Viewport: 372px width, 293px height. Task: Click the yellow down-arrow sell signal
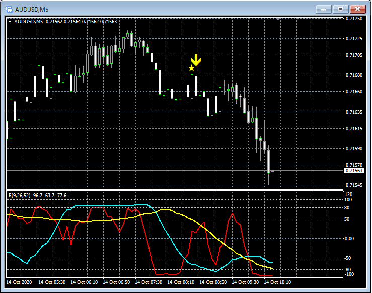click(x=196, y=60)
